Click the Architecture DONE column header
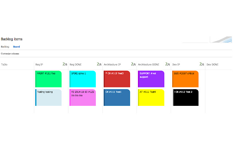Screen dimensions: 233x145 coord(149,65)
